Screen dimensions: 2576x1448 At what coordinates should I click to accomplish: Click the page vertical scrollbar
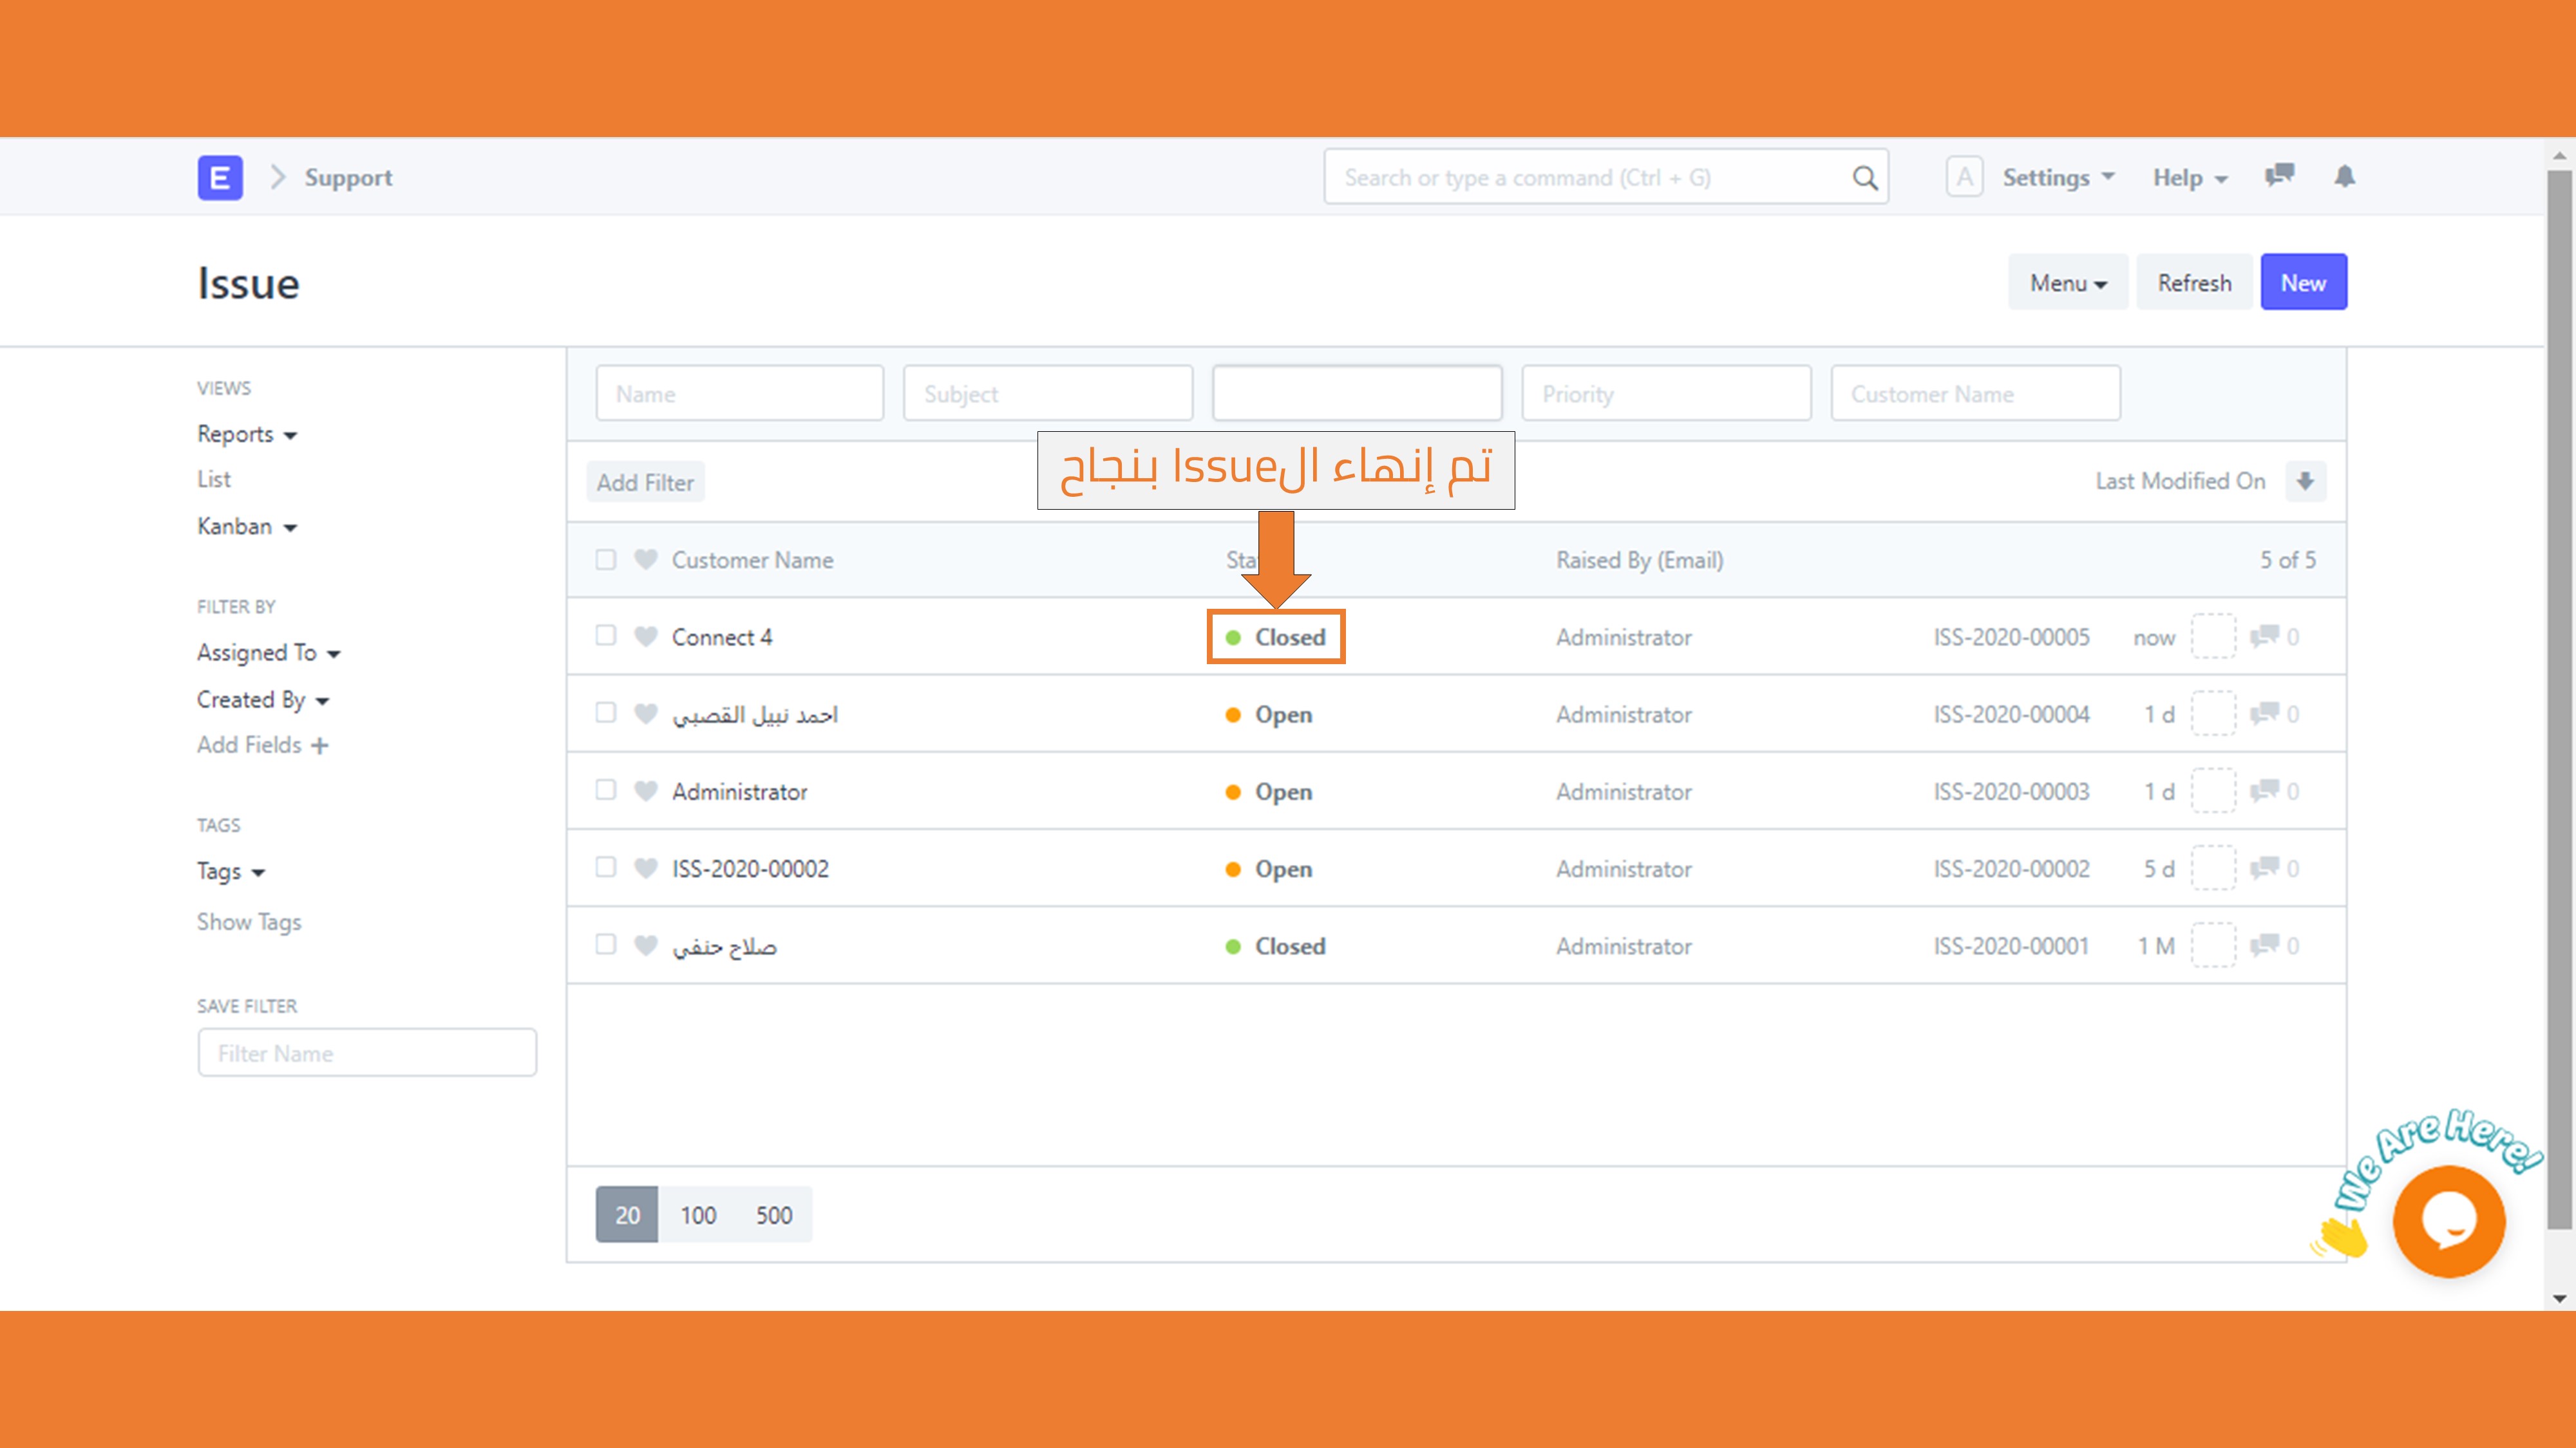[x=2559, y=700]
